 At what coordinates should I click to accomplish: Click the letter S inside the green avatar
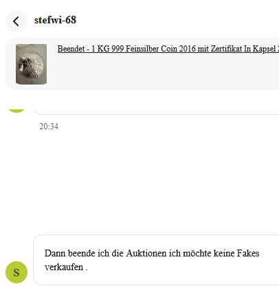tap(16, 272)
